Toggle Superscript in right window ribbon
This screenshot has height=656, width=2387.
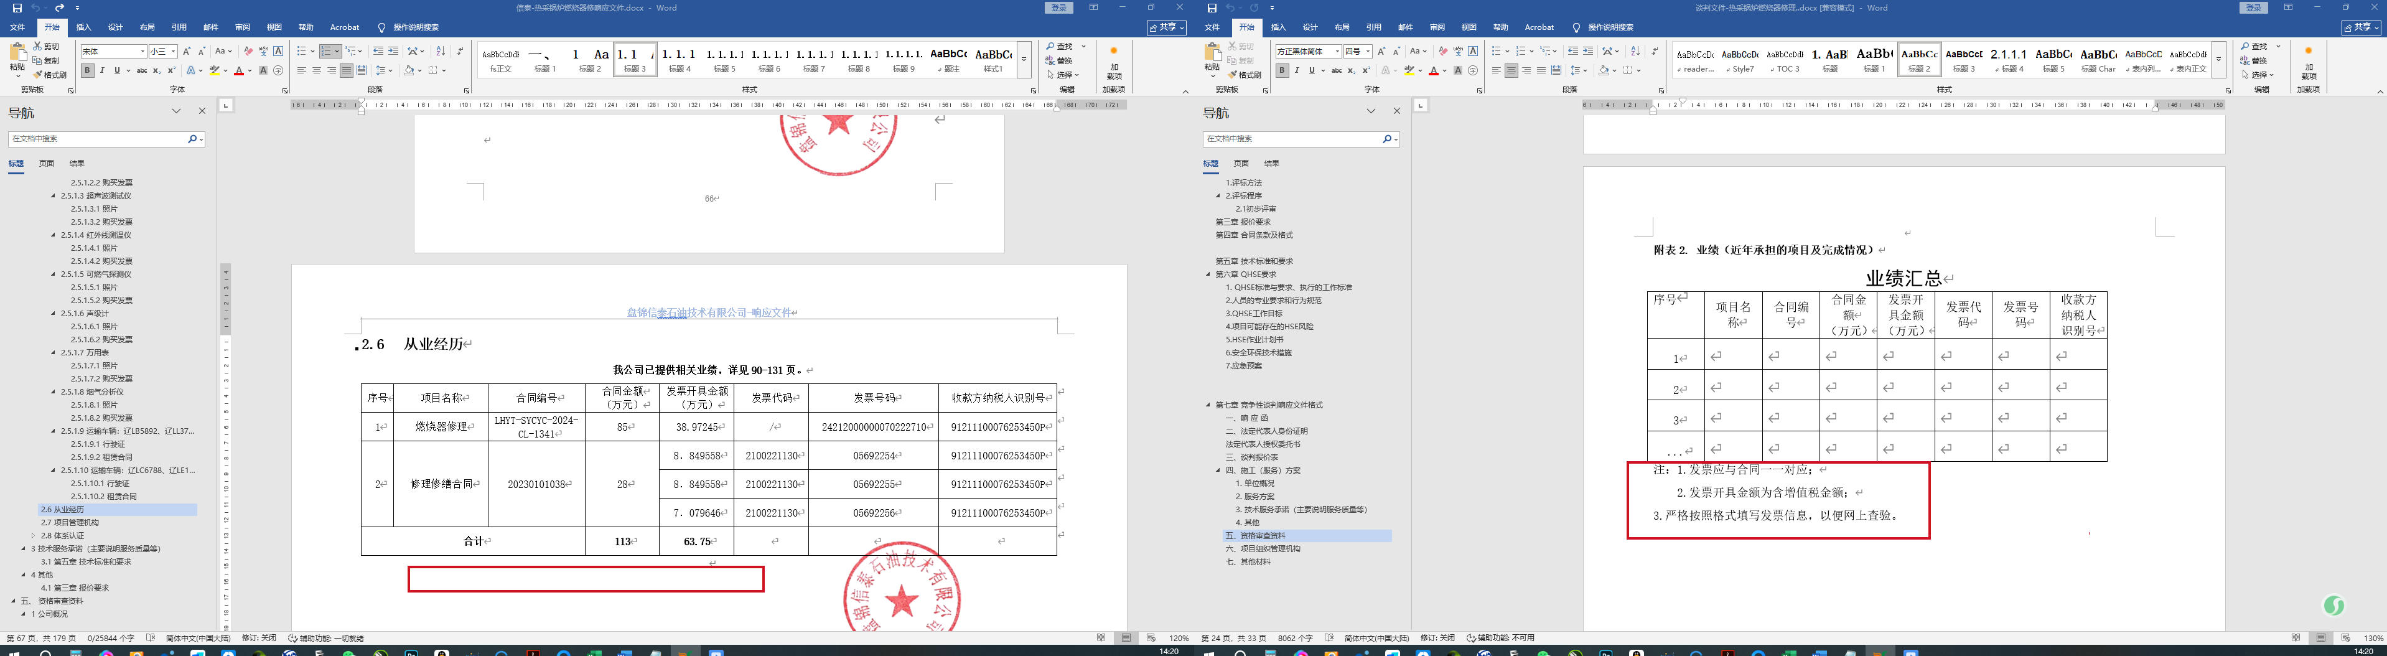pos(1366,70)
